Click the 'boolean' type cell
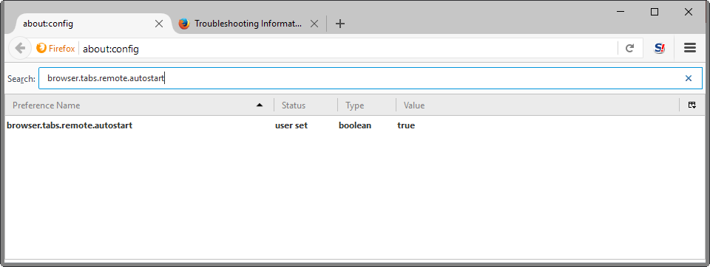 coord(355,125)
